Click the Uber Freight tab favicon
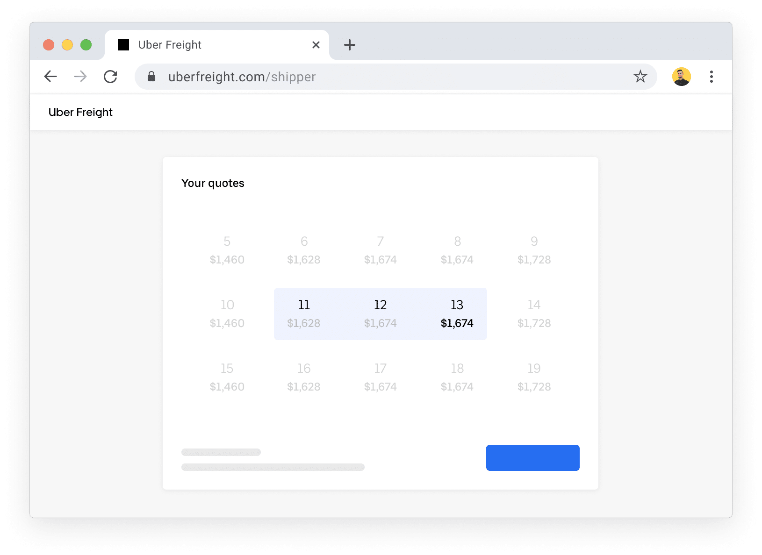The width and height of the screenshot is (762, 555). [x=123, y=45]
